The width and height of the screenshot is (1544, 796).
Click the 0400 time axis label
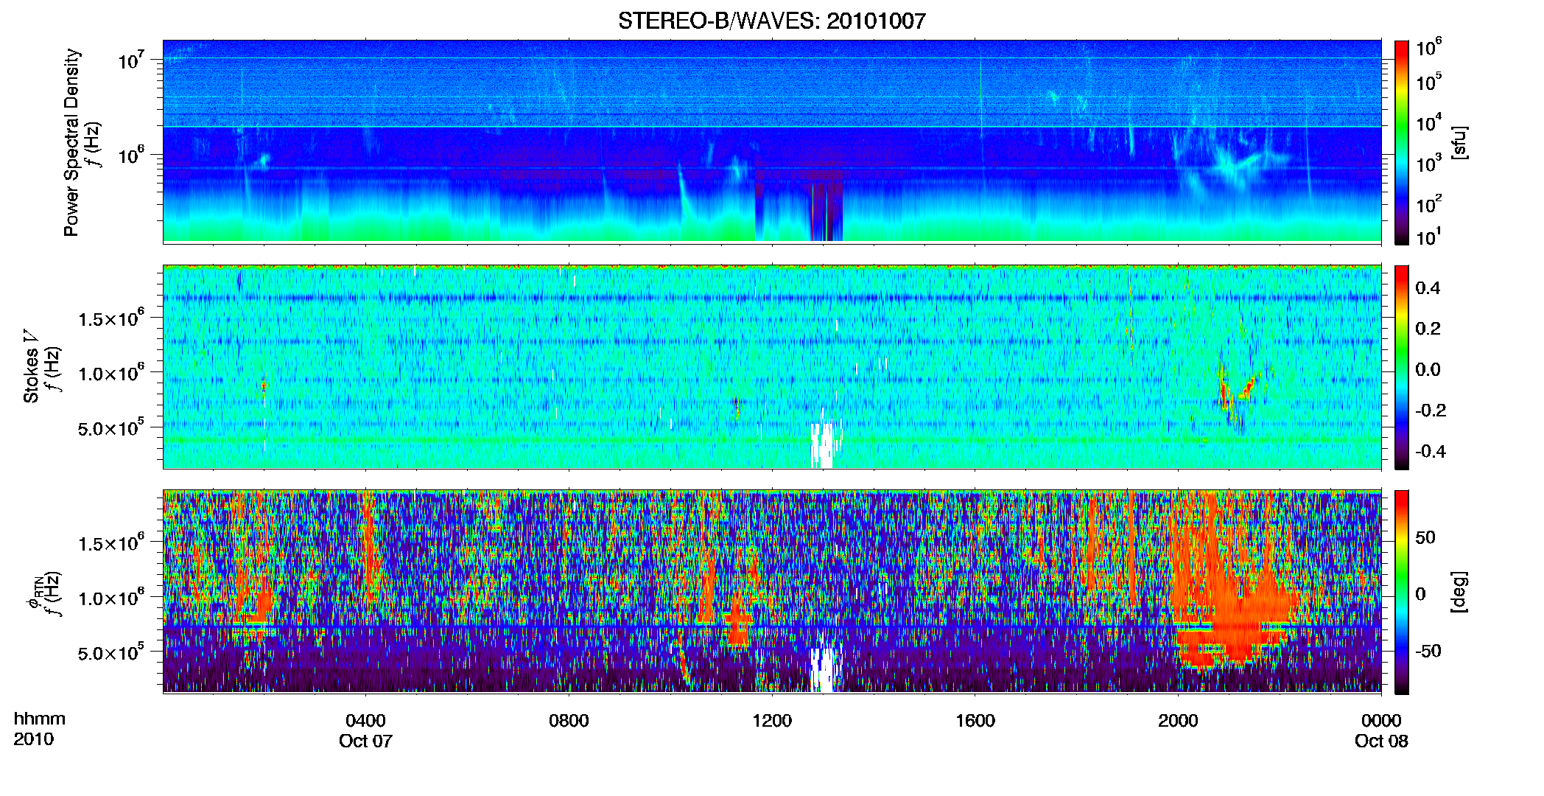click(x=365, y=720)
